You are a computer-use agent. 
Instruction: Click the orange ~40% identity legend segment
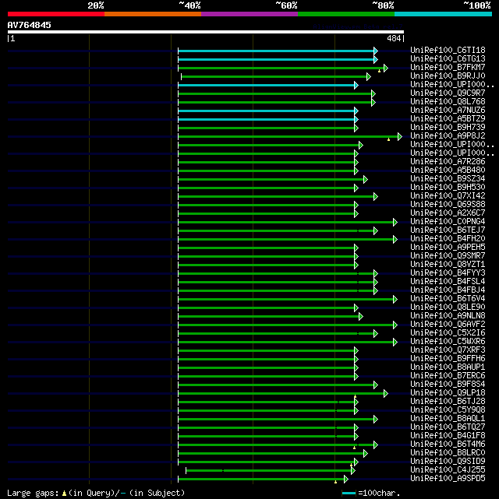coord(153,14)
